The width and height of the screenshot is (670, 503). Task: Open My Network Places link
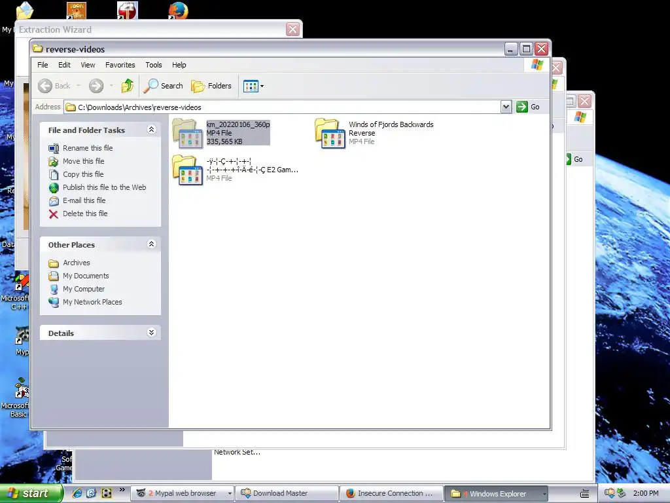(x=92, y=302)
